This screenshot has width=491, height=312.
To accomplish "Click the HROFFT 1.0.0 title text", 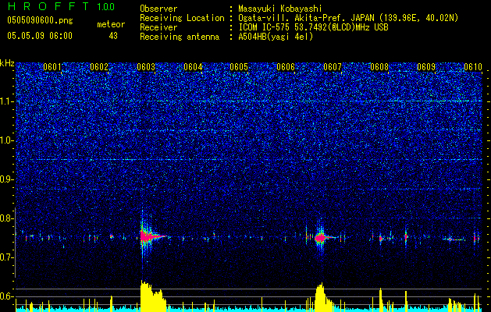I will (61, 6).
